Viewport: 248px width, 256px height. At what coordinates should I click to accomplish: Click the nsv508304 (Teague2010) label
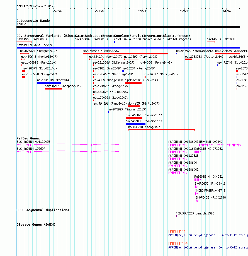coord(38,51)
